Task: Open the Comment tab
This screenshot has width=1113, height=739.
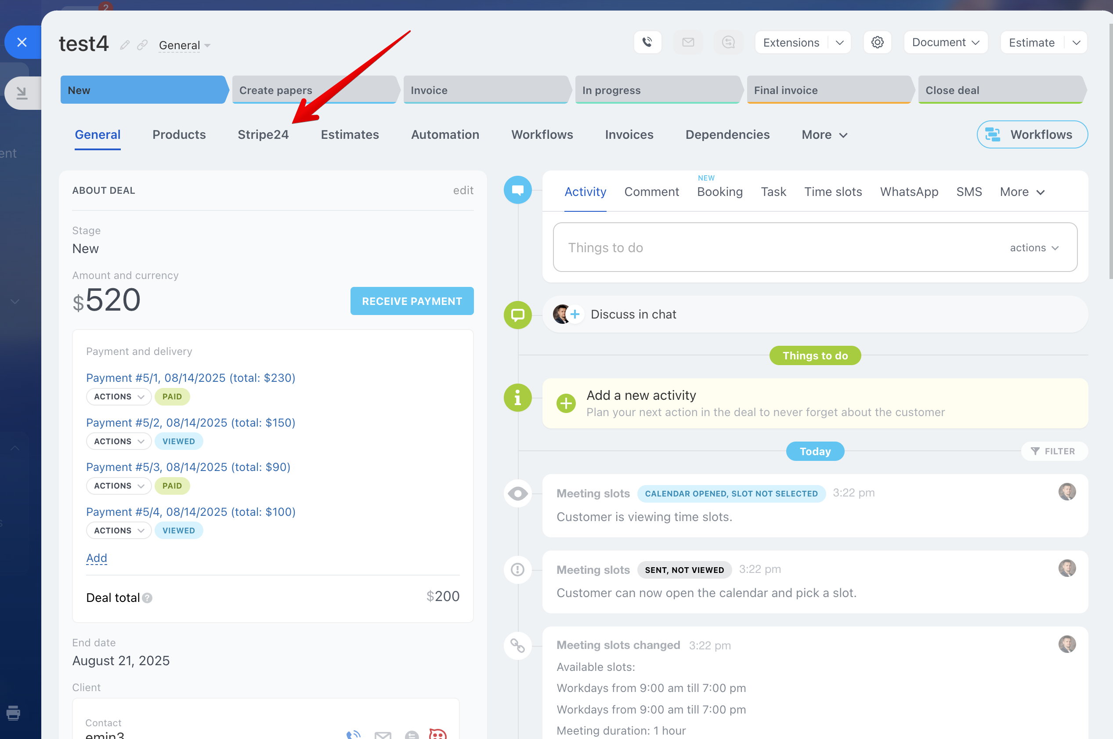Action: pos(651,192)
